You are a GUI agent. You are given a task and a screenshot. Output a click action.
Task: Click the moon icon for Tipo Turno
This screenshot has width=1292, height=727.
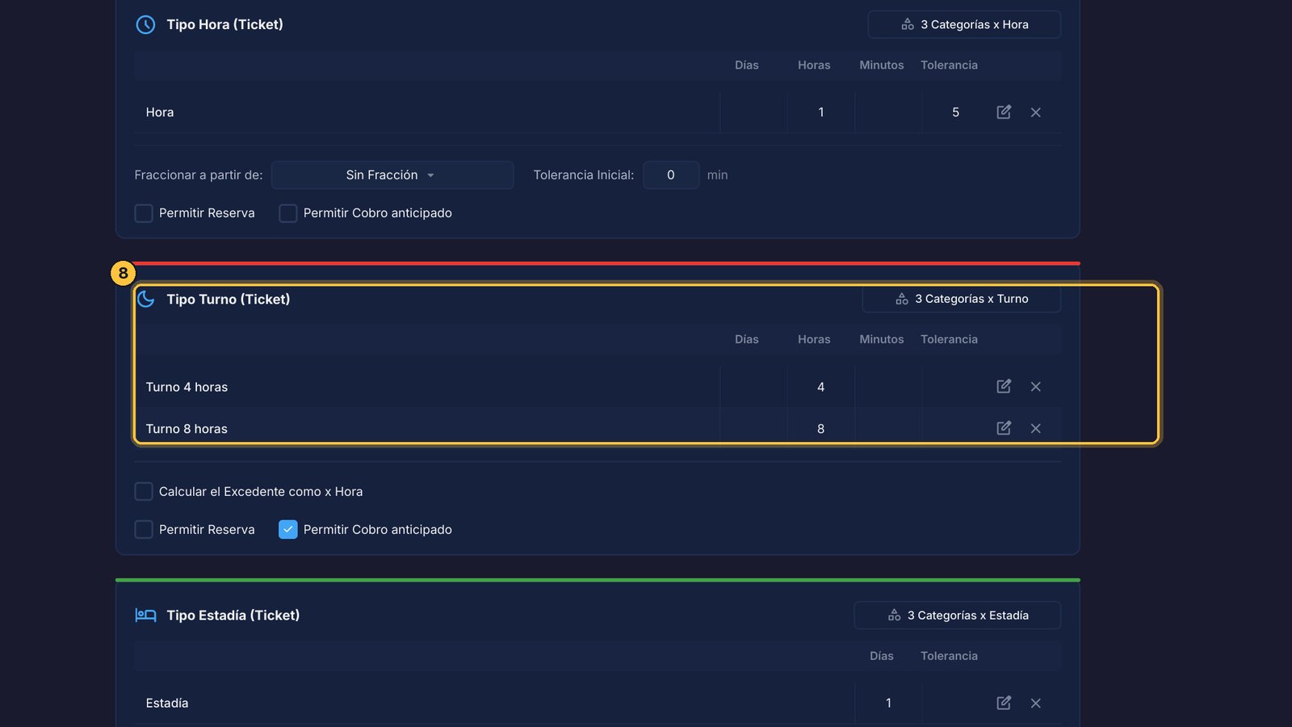(x=145, y=299)
